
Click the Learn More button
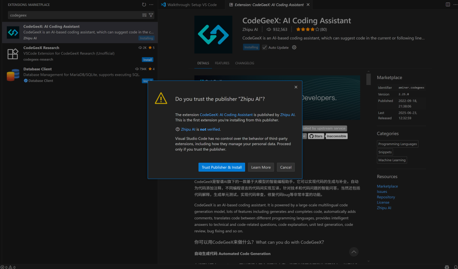[261, 167]
